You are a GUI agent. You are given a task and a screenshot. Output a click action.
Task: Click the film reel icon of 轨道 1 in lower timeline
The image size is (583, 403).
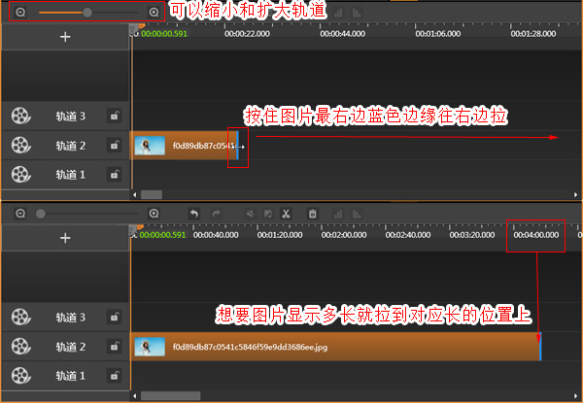click(x=20, y=376)
